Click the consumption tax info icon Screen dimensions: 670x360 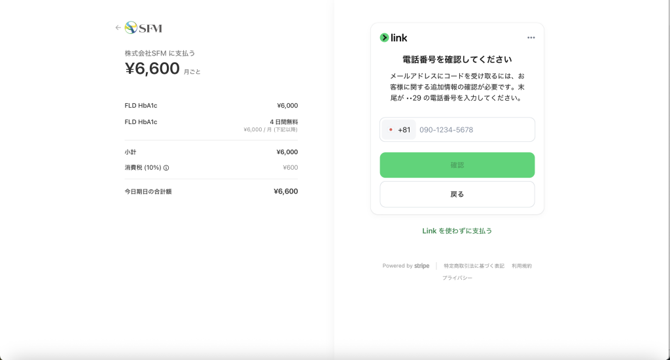tap(166, 168)
